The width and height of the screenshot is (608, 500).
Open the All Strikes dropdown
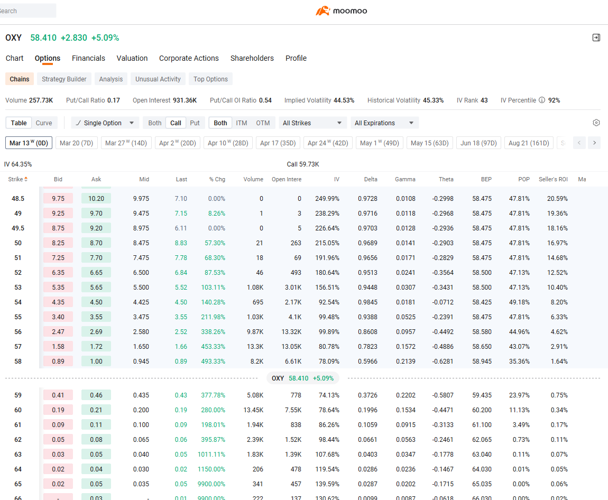312,123
